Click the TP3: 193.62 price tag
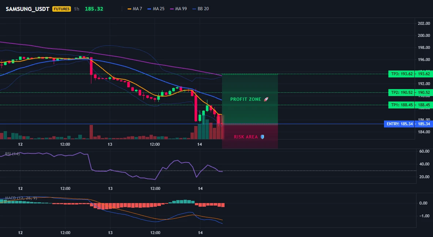The image size is (433, 237). click(402, 74)
